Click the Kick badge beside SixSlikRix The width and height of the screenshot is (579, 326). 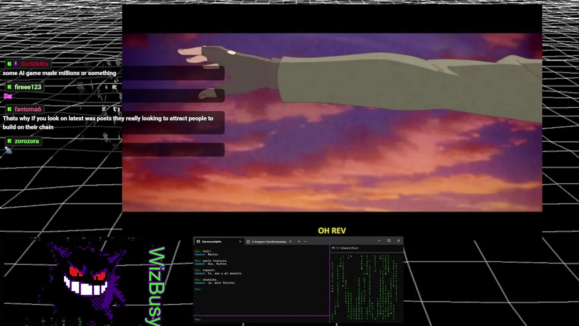coord(9,64)
